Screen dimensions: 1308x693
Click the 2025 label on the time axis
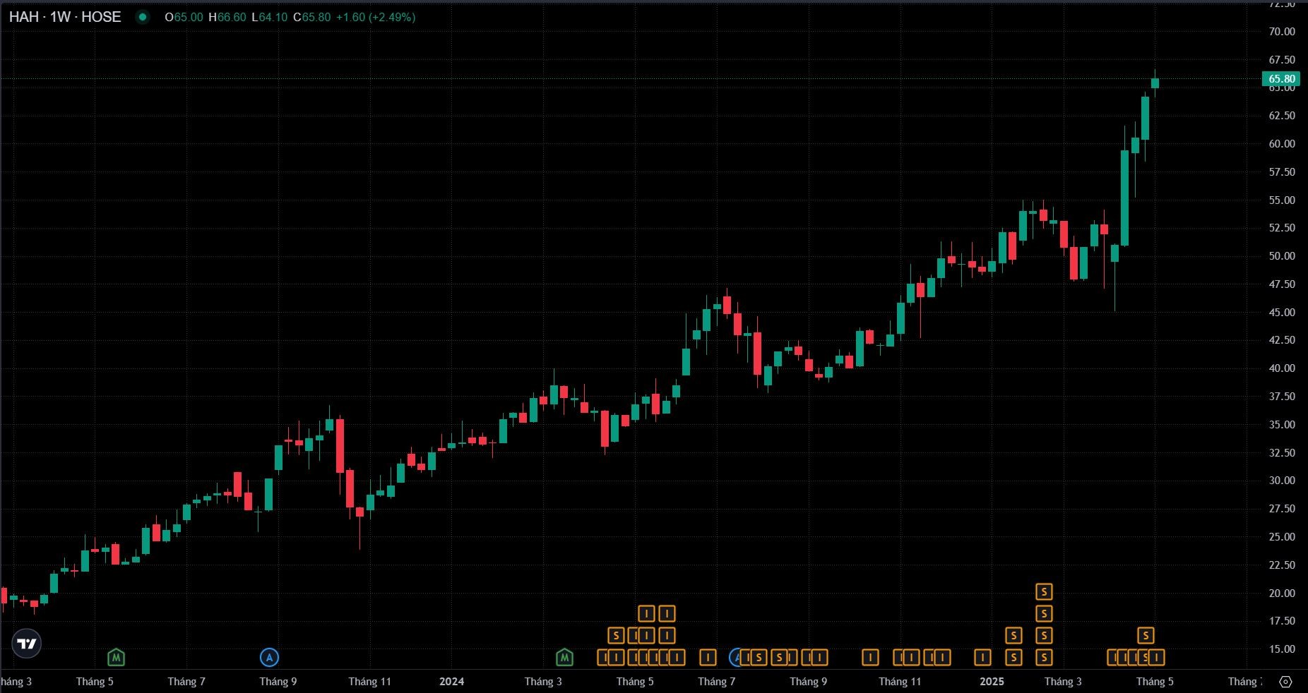(x=992, y=682)
